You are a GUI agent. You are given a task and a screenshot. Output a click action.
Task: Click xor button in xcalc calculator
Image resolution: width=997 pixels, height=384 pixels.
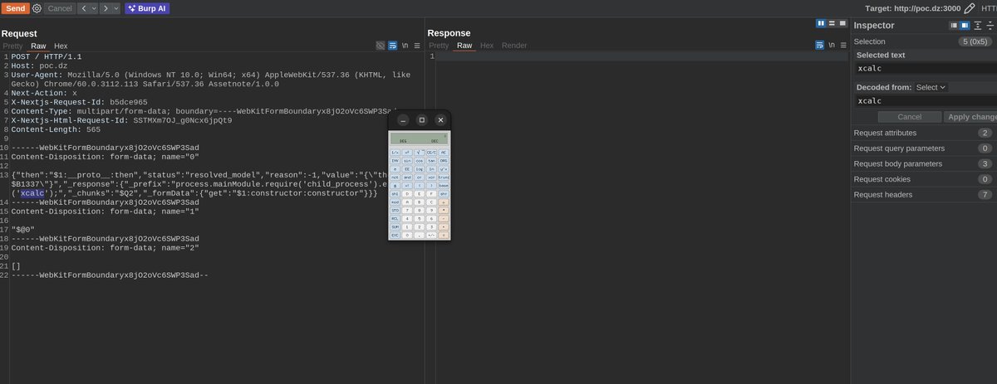tap(431, 177)
